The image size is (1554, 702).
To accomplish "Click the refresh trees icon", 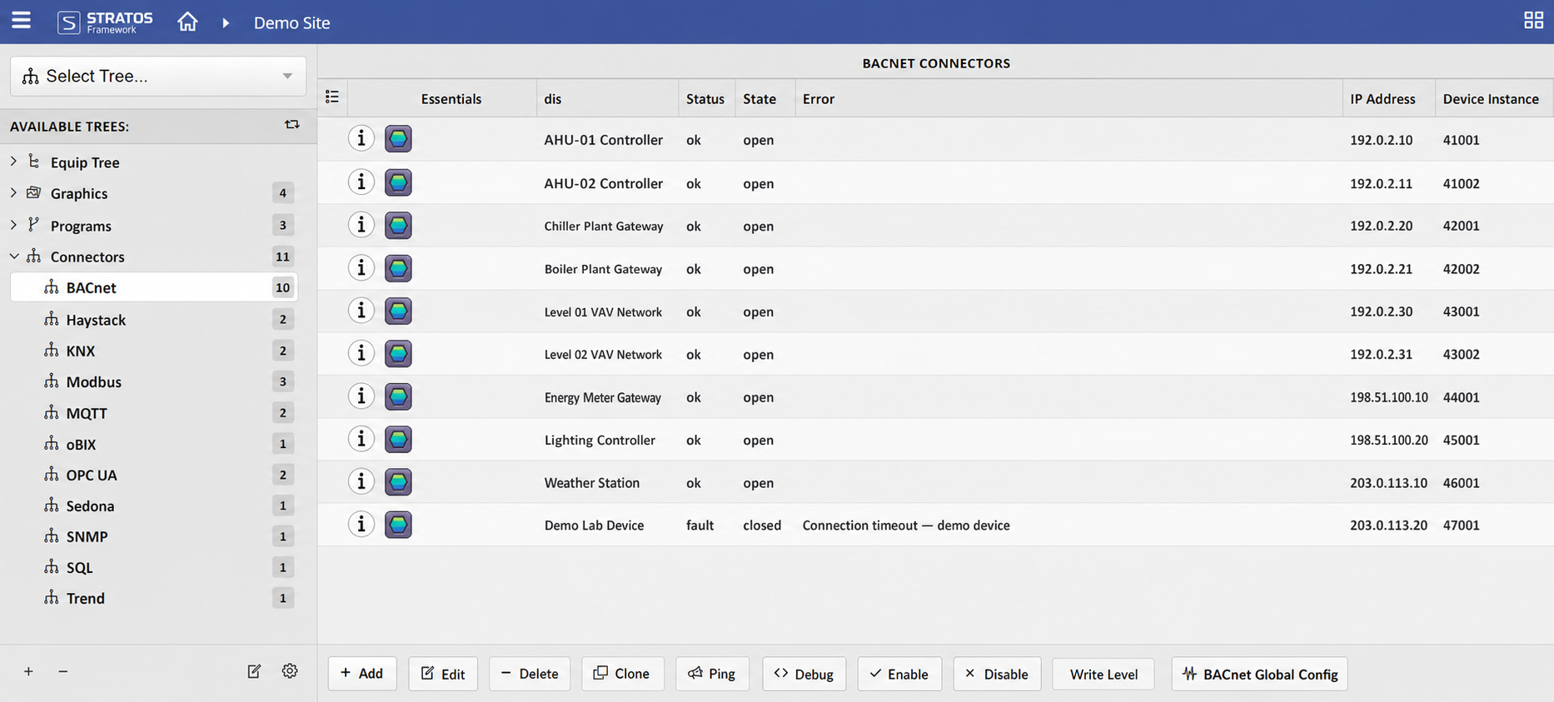I will pyautogui.click(x=291, y=124).
